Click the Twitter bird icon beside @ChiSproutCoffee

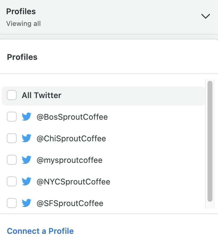[x=27, y=139]
